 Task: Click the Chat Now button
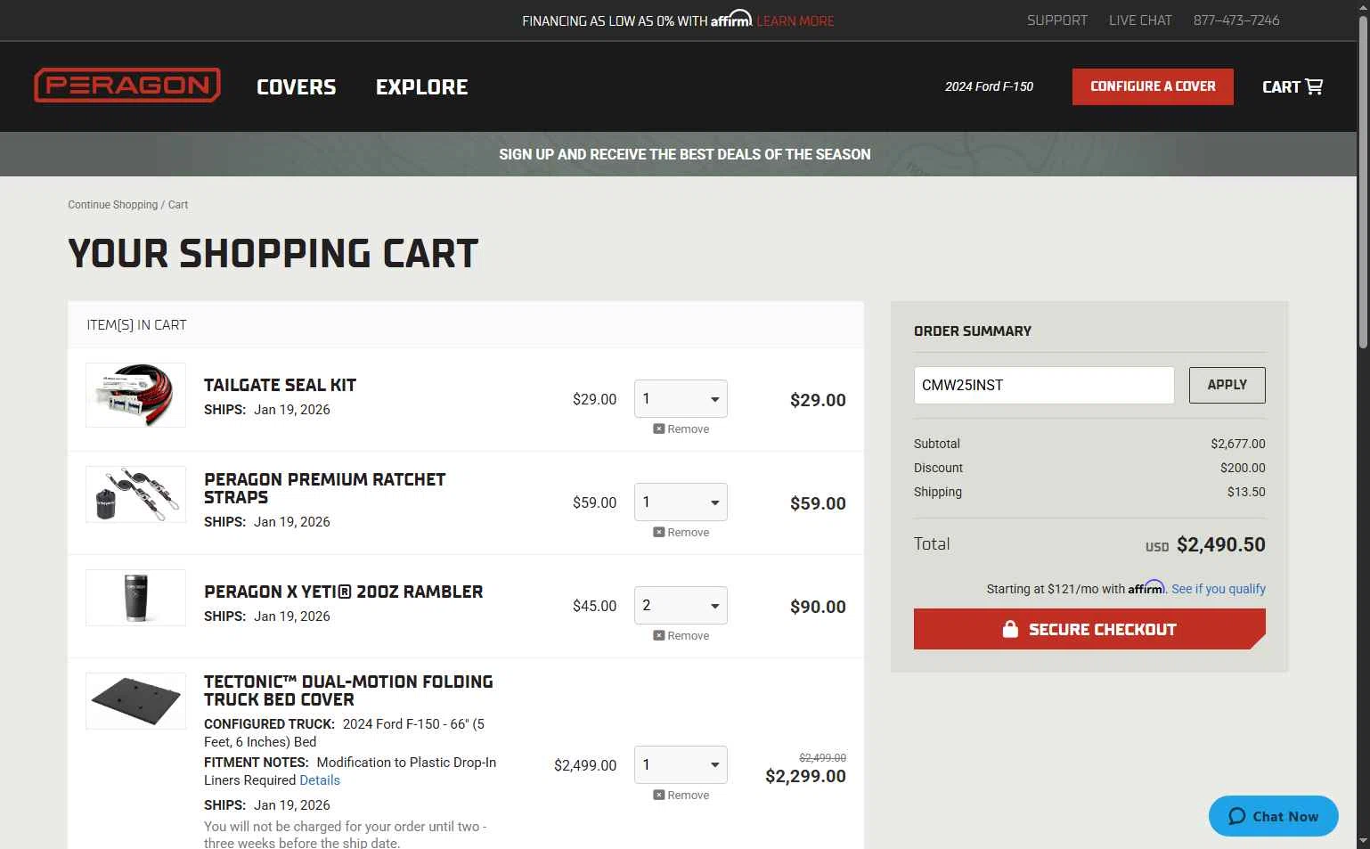pos(1274,816)
